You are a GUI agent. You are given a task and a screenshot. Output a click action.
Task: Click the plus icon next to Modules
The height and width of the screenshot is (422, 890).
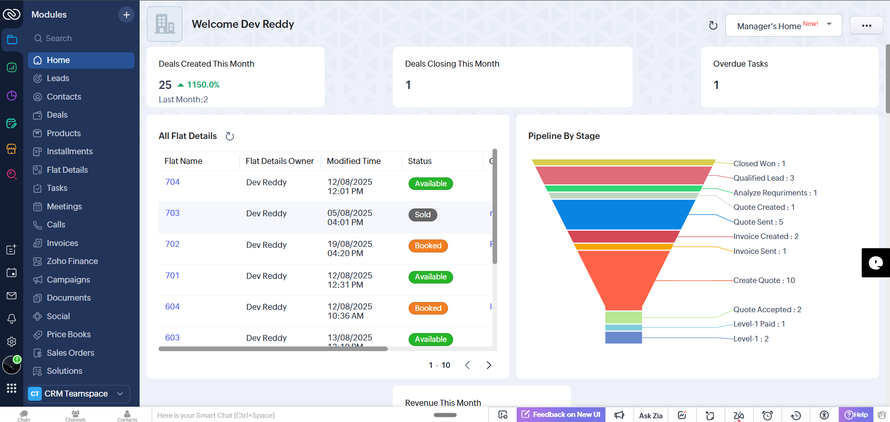coord(126,15)
